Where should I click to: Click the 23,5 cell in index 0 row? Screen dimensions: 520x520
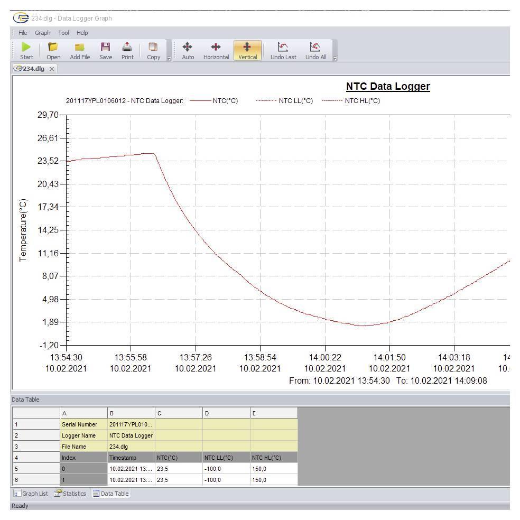click(179, 469)
